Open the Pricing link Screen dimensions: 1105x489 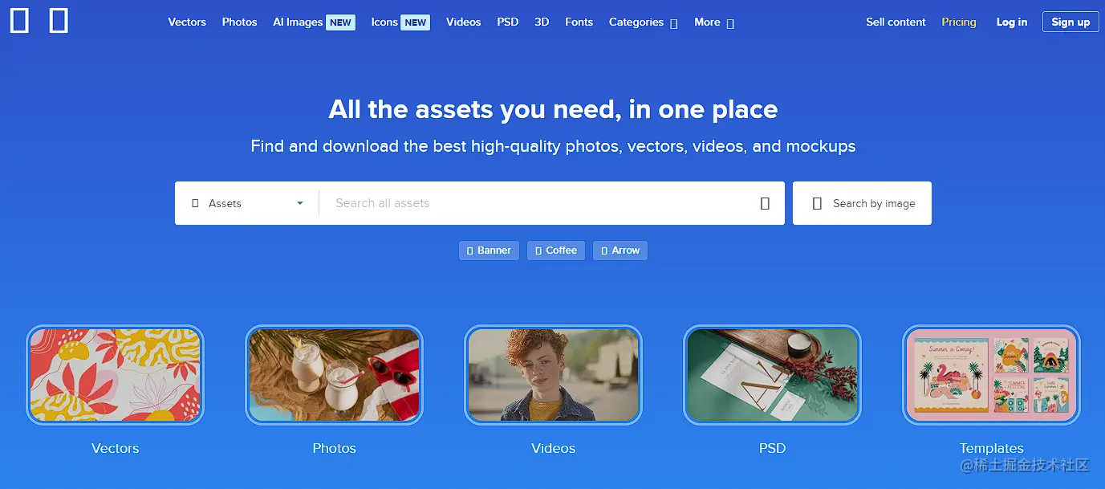[959, 22]
